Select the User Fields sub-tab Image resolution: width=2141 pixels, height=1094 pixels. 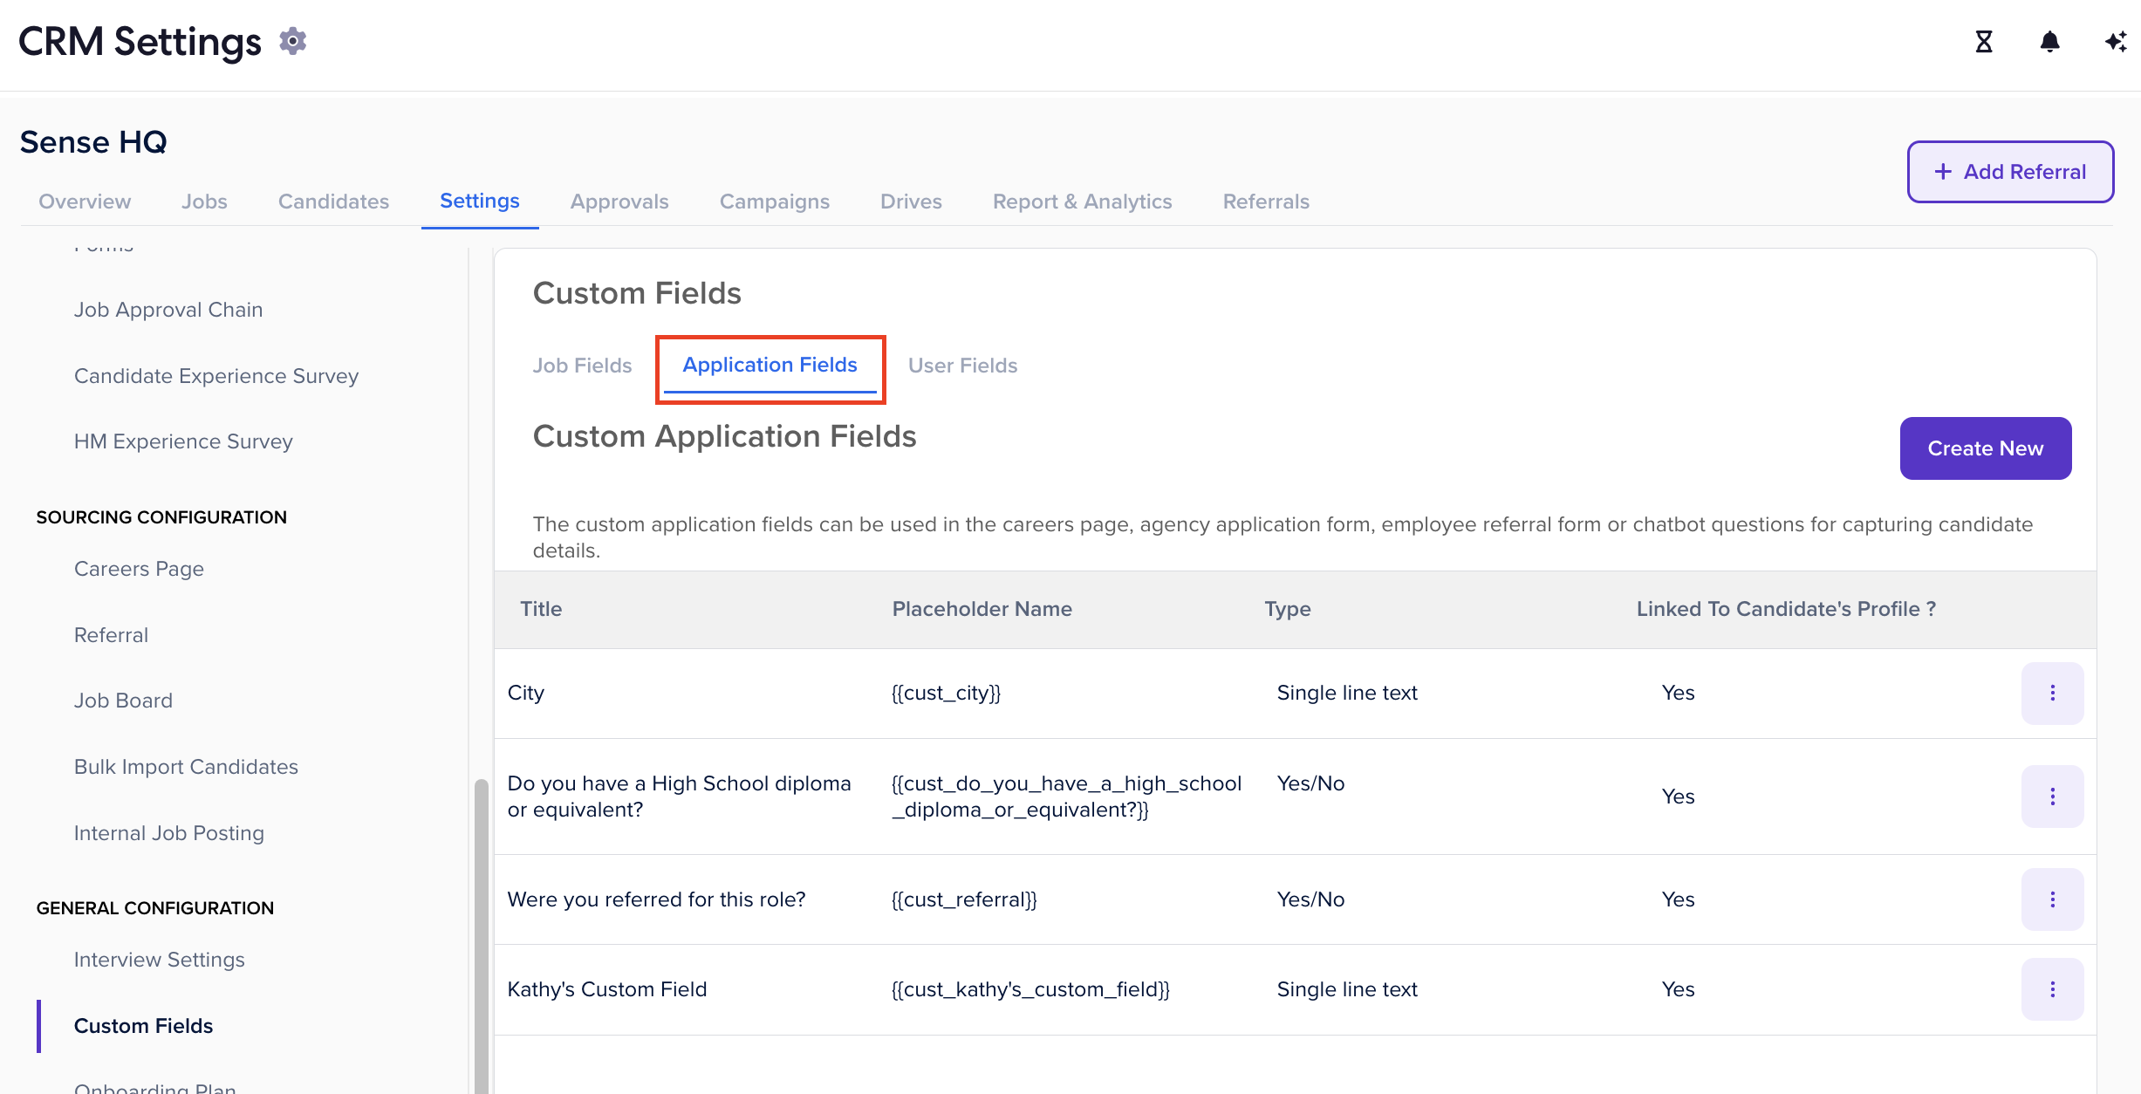pos(962,366)
